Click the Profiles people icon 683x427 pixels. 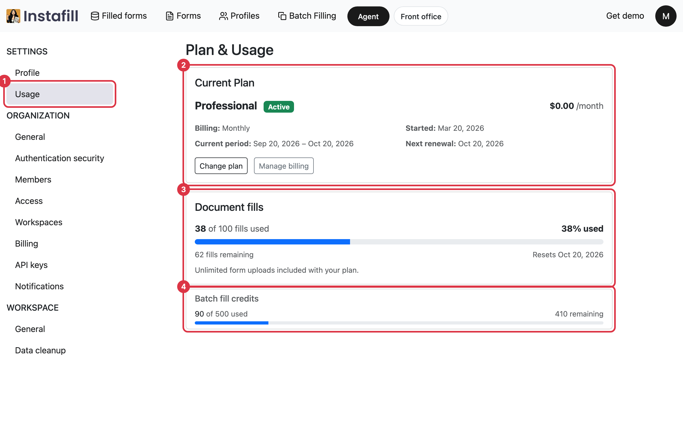223,16
